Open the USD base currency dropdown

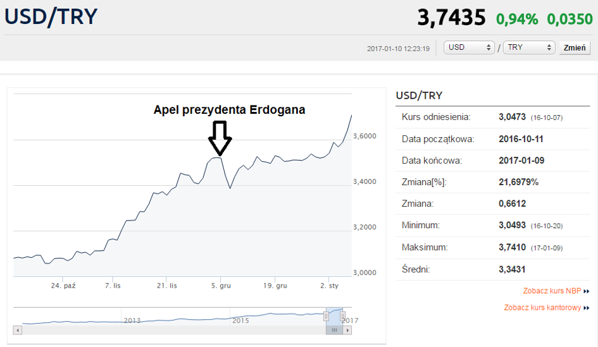[x=469, y=47]
